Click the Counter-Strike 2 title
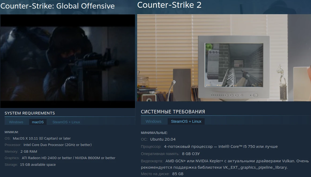Viewport: 311px width, 177px height. (169, 5)
